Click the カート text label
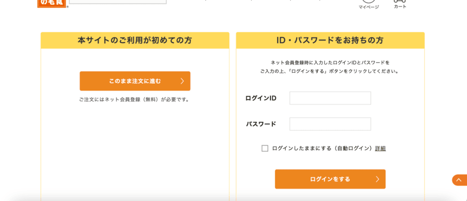The width and height of the screenshot is (467, 201). pos(400,7)
